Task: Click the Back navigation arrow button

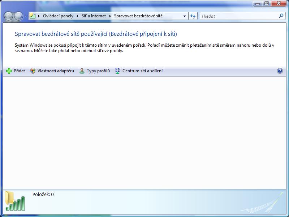Action: tap(8, 16)
